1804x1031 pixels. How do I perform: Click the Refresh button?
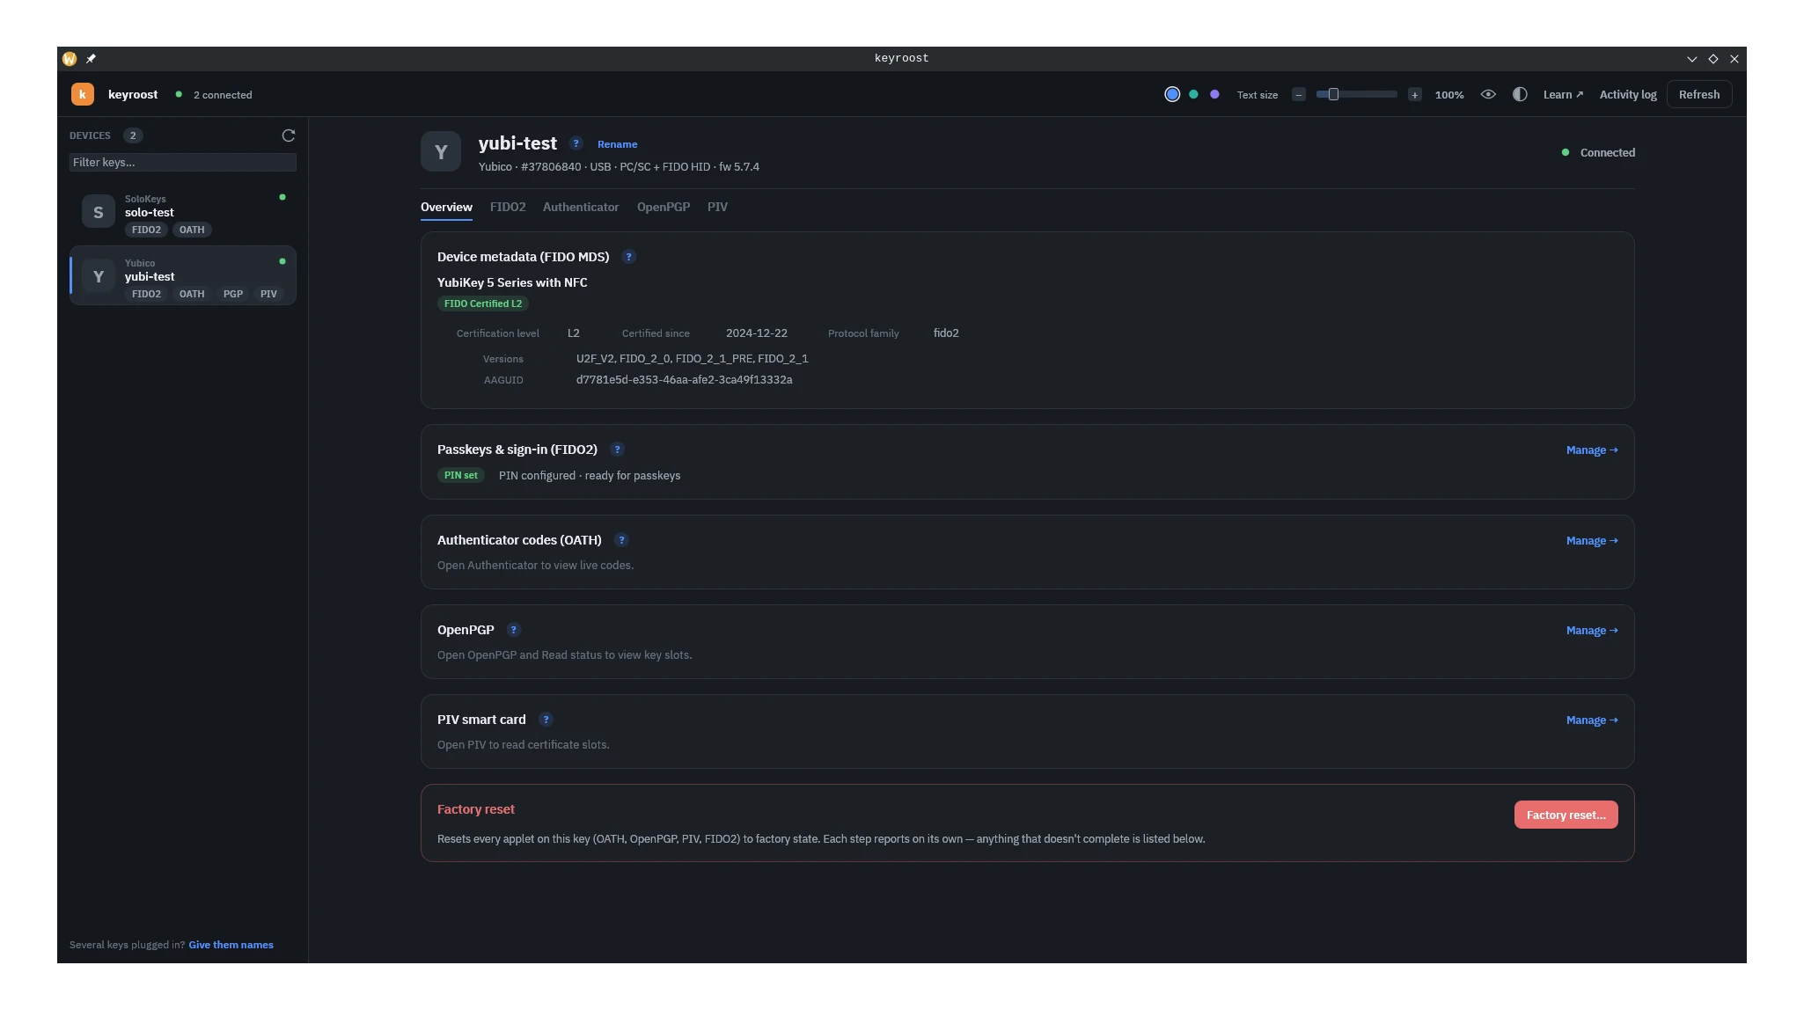point(1698,95)
